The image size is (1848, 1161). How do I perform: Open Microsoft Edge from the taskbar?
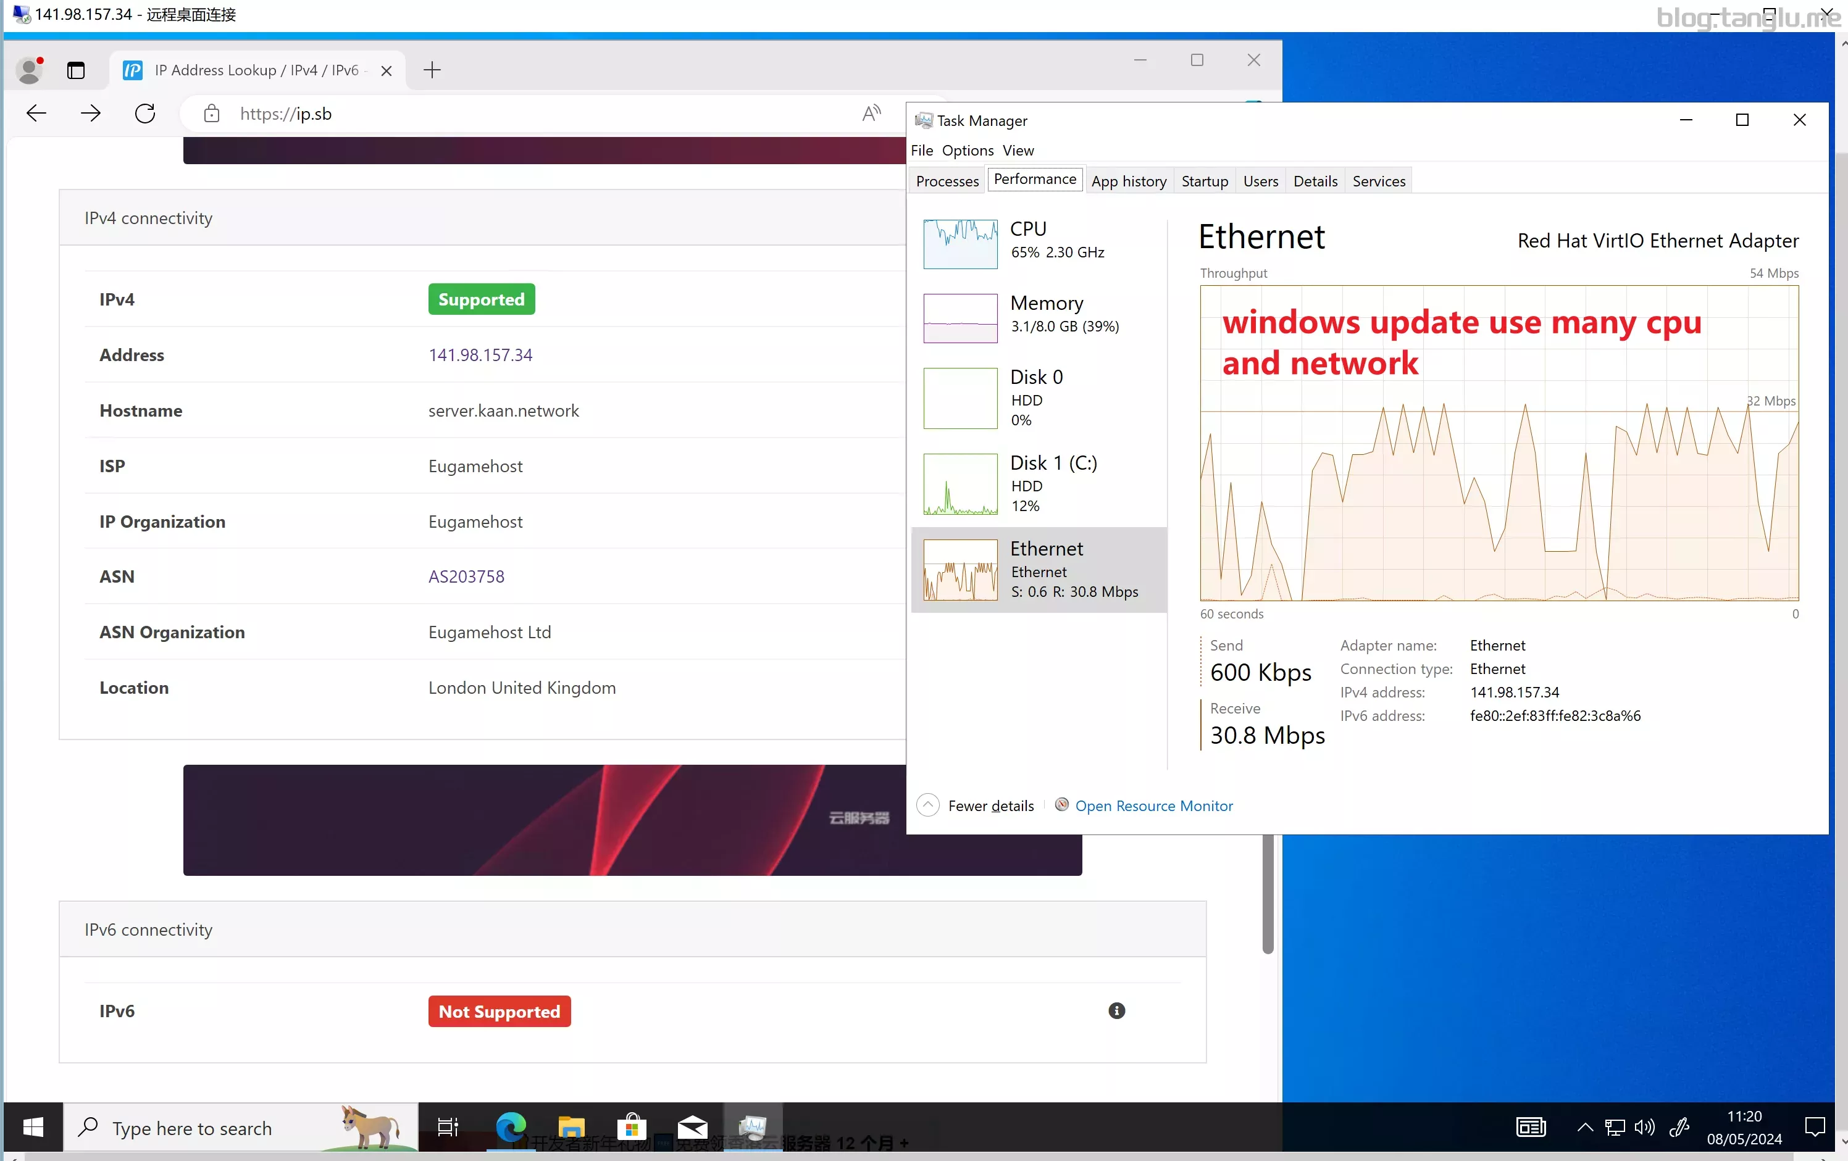click(x=511, y=1127)
